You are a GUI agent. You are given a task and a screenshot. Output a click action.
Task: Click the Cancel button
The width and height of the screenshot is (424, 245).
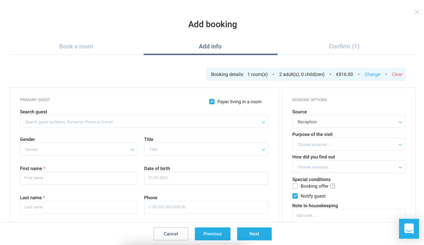pyautogui.click(x=171, y=234)
